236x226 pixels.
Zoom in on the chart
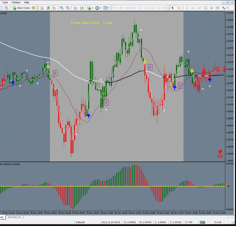click(62, 8)
